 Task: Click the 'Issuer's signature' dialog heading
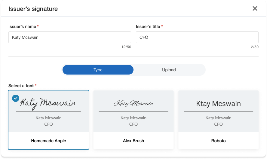point(33,9)
